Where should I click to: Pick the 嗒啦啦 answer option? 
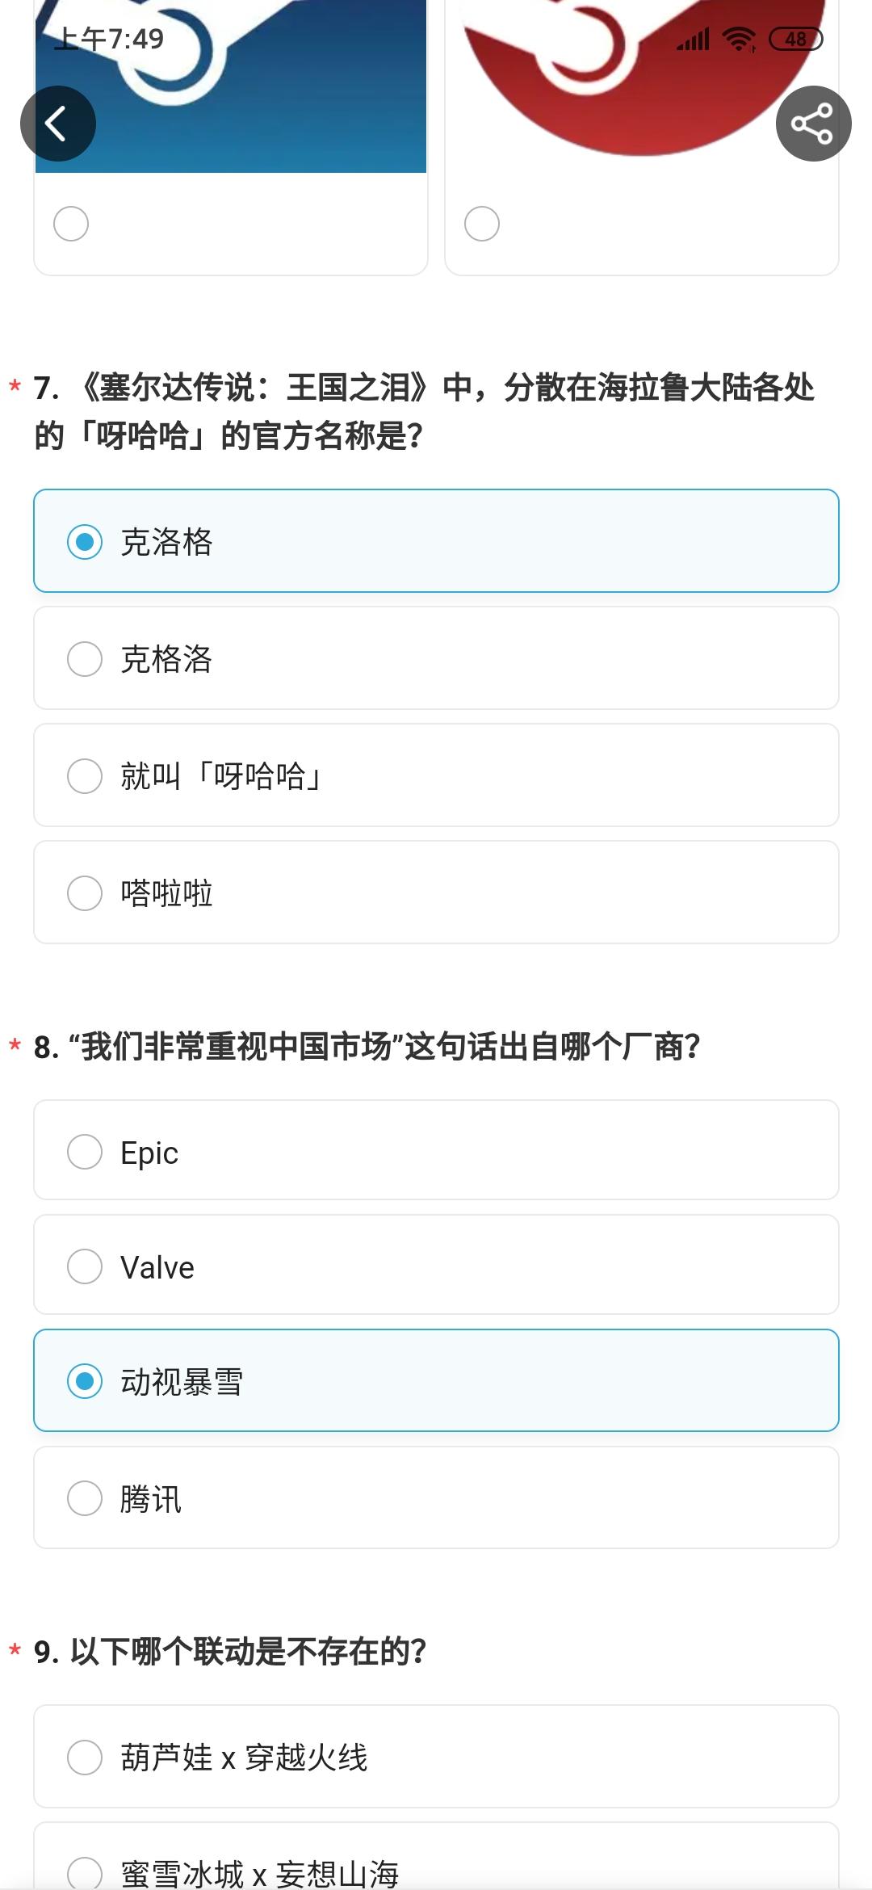point(436,892)
